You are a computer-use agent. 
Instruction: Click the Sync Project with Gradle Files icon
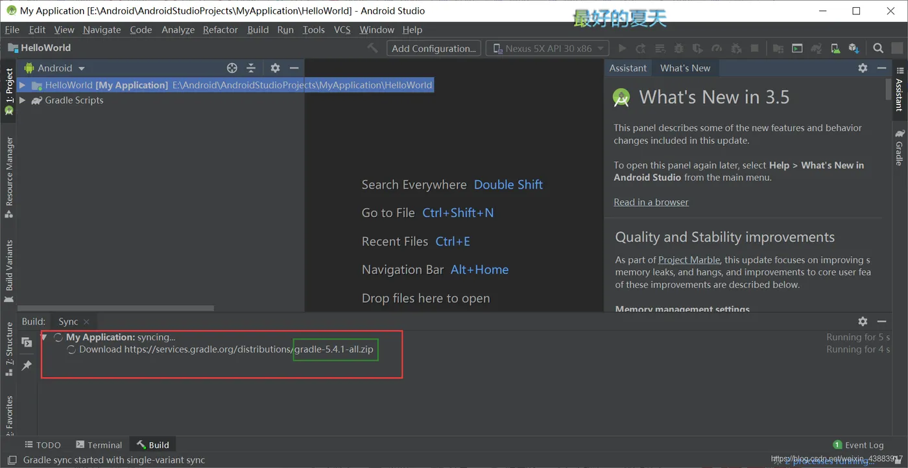coord(817,48)
